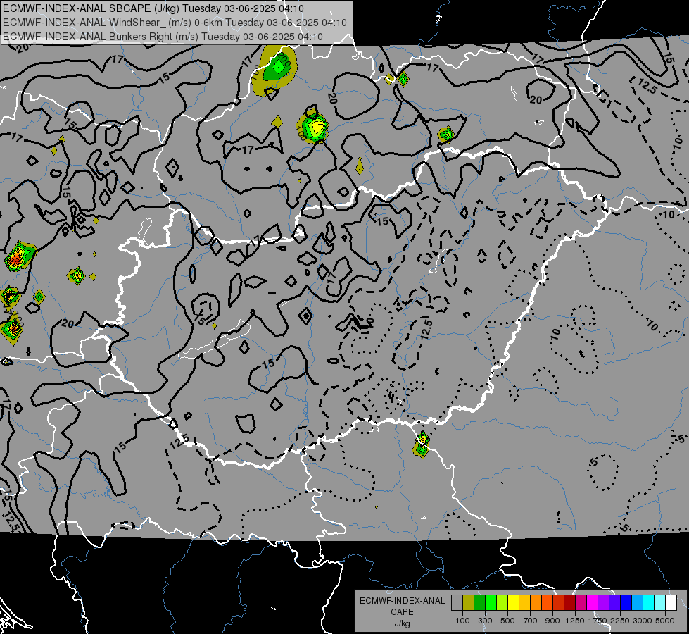Select the pink-magenta swatch after 1250
This screenshot has width=689, height=634.
tap(581, 602)
